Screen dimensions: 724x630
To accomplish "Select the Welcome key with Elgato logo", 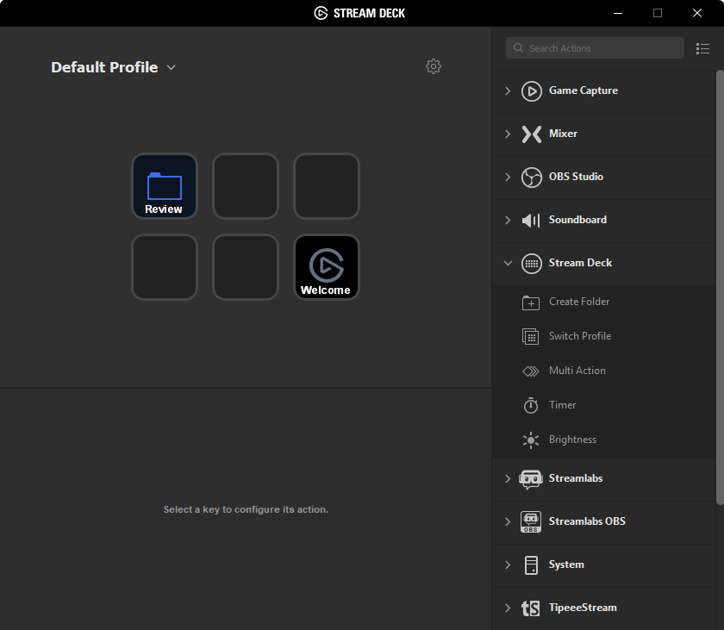I will pyautogui.click(x=327, y=267).
